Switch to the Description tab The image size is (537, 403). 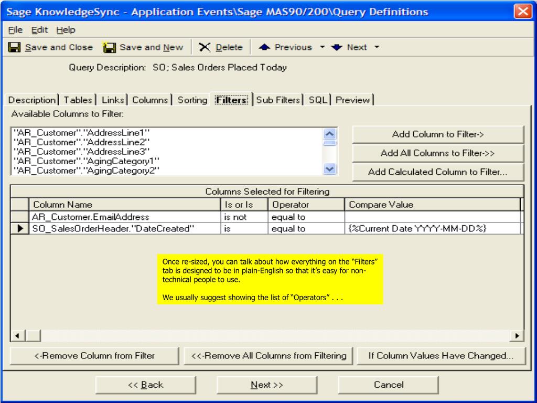pos(32,100)
